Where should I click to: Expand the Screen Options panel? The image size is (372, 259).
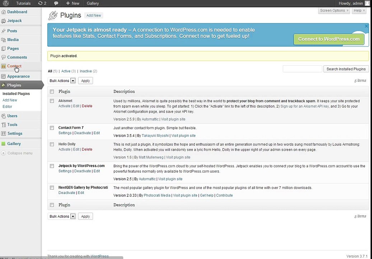334,10
